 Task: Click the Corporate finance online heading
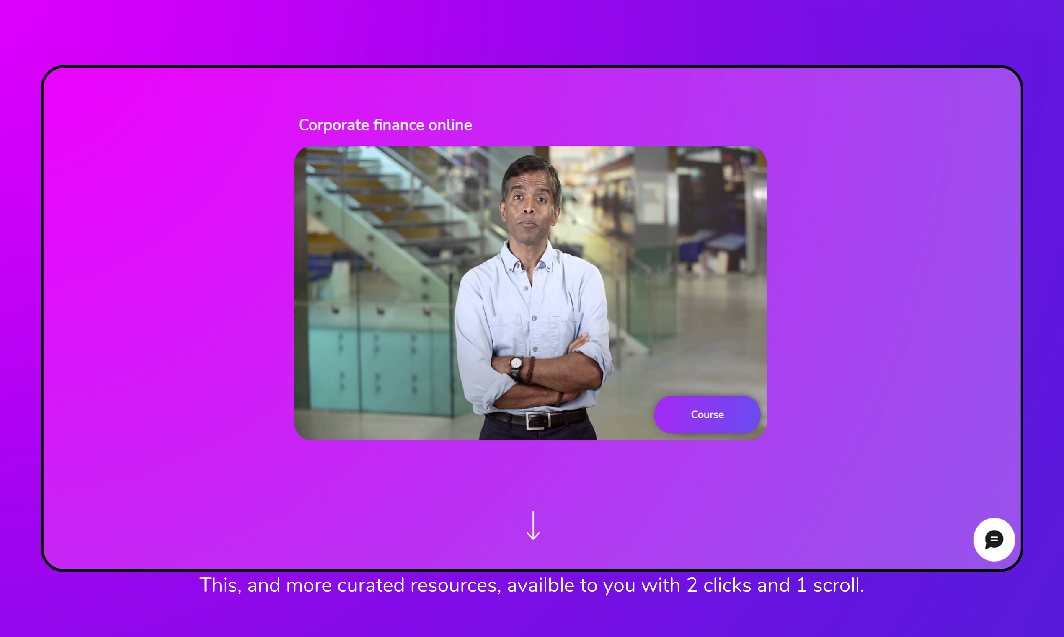pos(385,125)
